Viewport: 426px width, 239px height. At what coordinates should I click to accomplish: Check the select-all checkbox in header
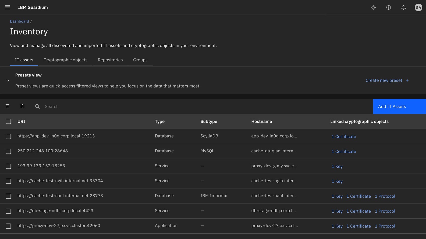point(9,122)
